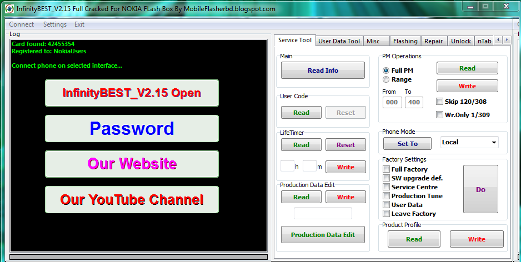Reset the LifeTimer

coord(345,145)
